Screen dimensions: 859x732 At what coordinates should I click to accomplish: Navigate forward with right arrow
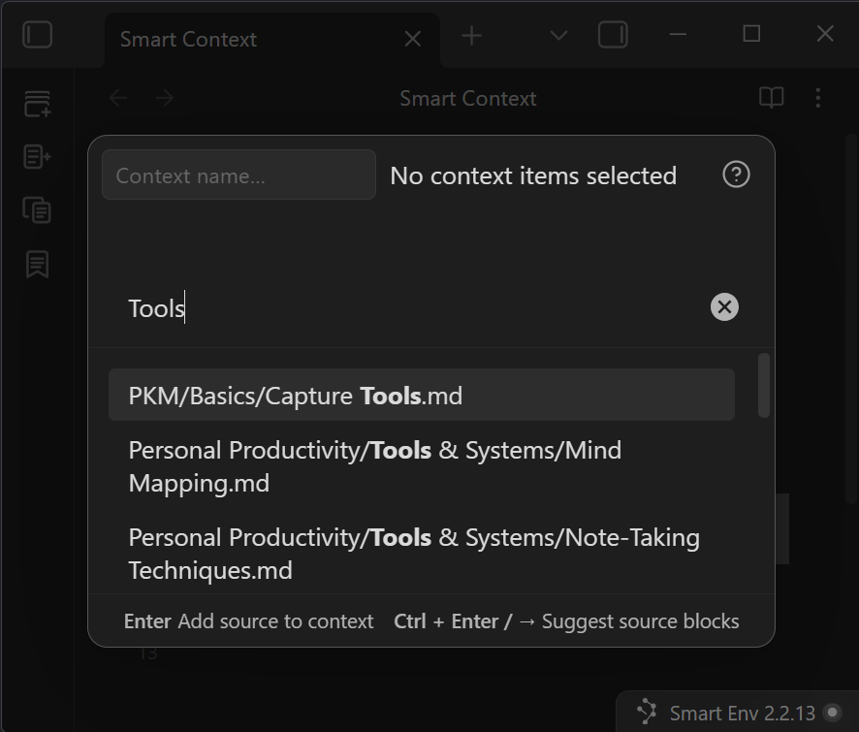click(x=165, y=98)
